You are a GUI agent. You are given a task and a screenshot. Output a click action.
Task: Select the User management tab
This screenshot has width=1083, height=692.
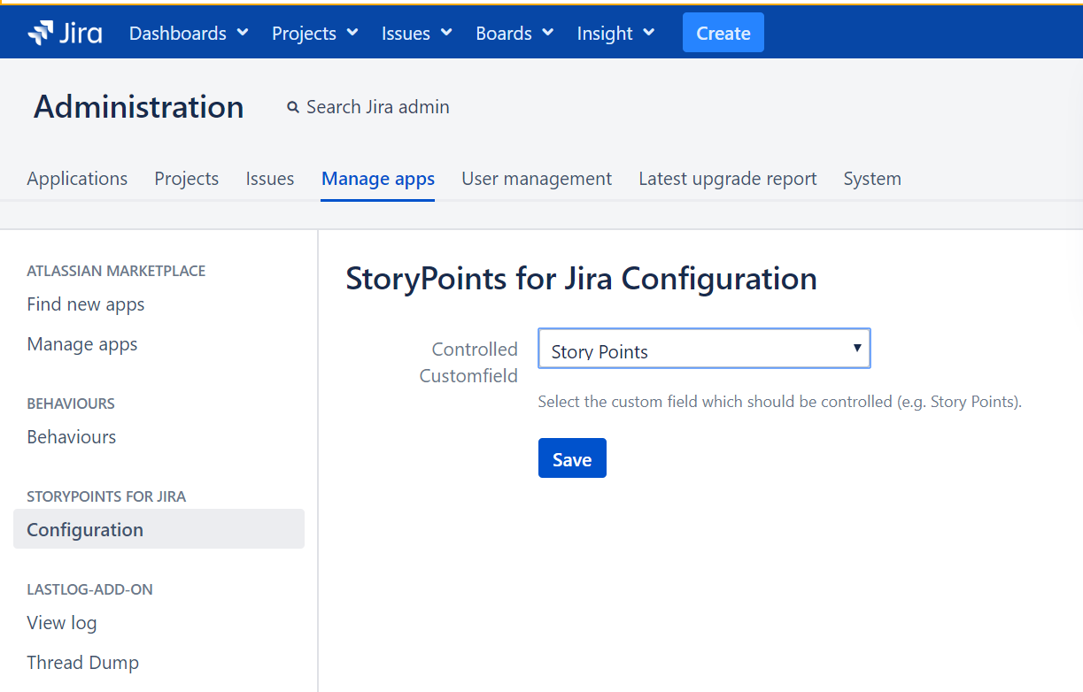[536, 179]
